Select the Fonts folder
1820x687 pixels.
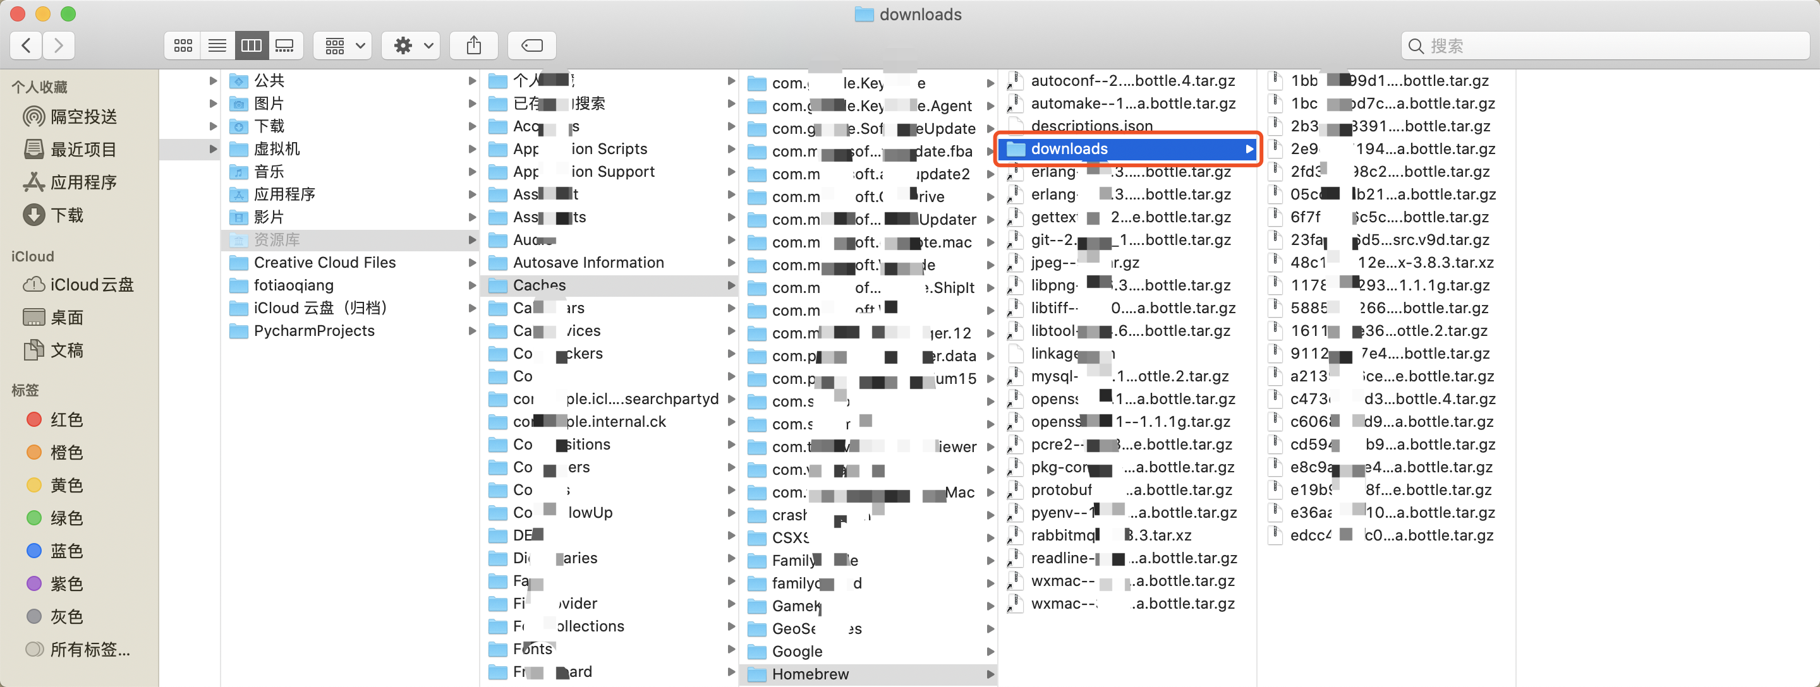click(610, 649)
